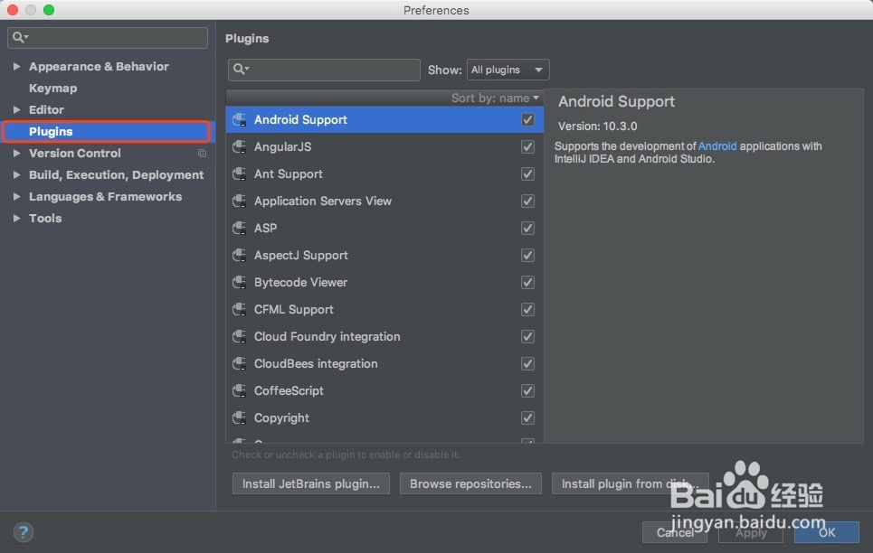The height and width of the screenshot is (553, 873).
Task: Select Keymap in the settings tree
Action: pos(52,88)
